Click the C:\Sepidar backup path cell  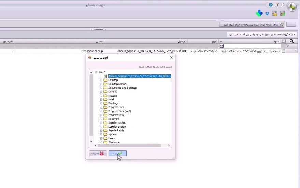[x=59, y=51]
